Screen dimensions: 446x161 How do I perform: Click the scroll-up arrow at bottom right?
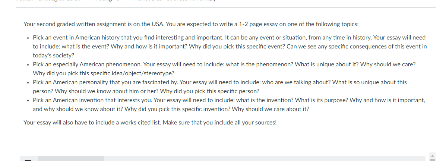pyautogui.click(x=432, y=156)
